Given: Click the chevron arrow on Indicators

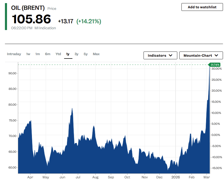Looking at the screenshot, I should point(171,55).
